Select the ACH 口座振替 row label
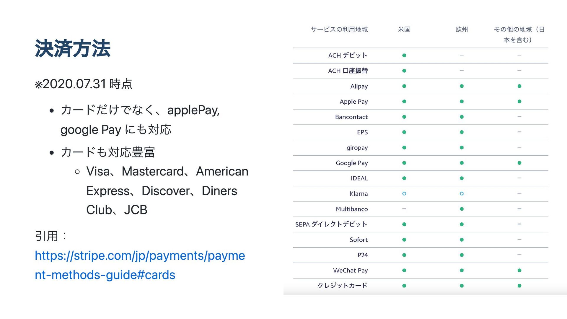Image resolution: width=567 pixels, height=319 pixels. coord(348,71)
